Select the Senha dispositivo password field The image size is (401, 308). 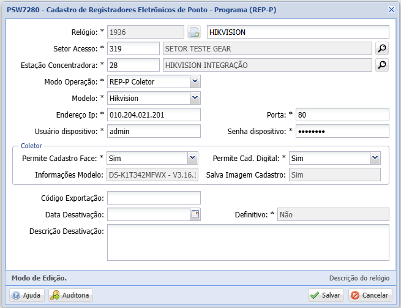click(342, 131)
